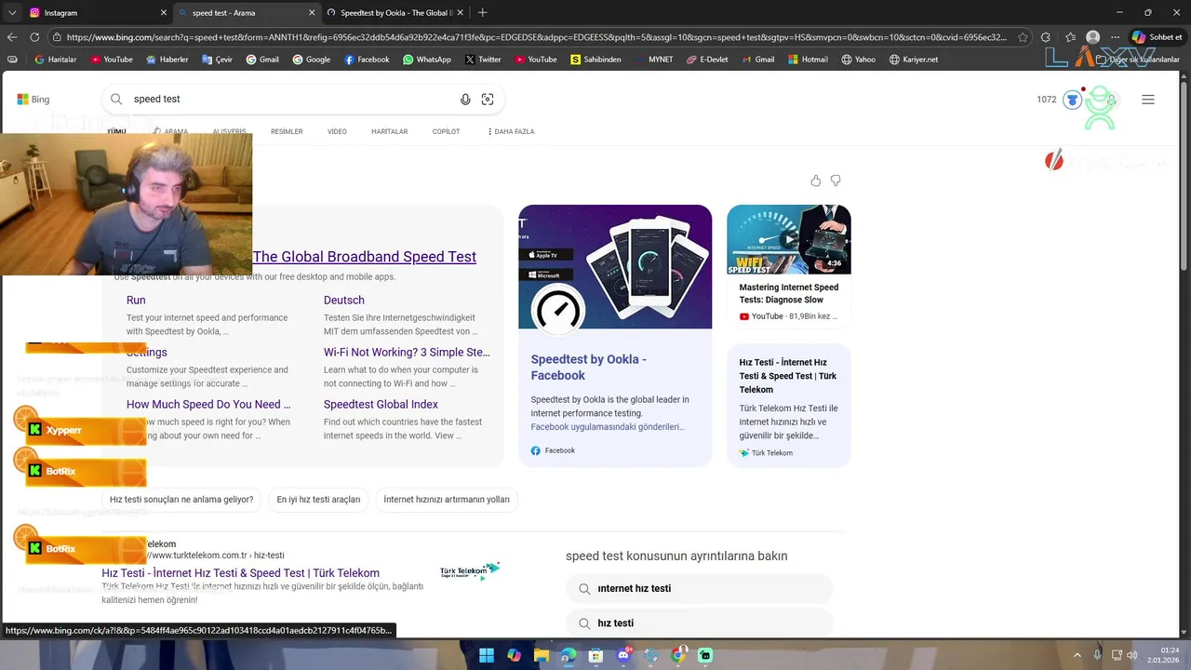Screen dimensions: 1191x670
Task: Open Speedtest Global Index link
Action: point(381,405)
